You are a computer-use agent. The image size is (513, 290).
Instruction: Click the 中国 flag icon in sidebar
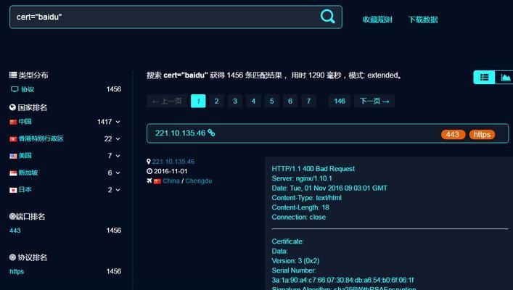tap(13, 122)
